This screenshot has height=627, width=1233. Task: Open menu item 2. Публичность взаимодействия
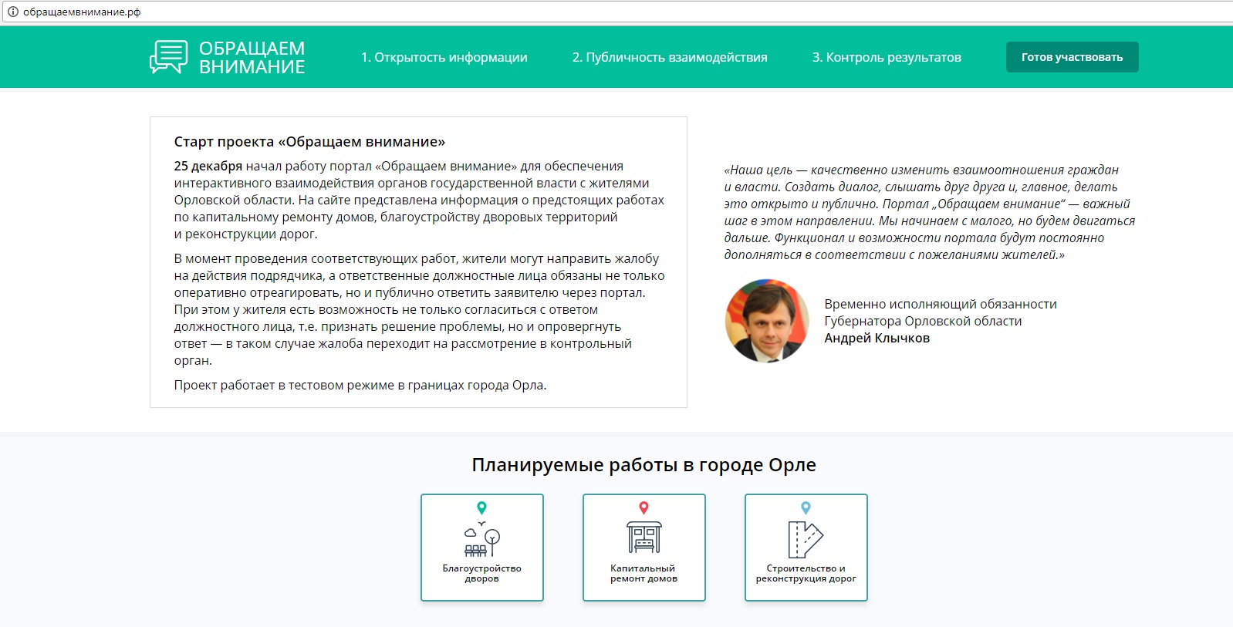coord(670,57)
